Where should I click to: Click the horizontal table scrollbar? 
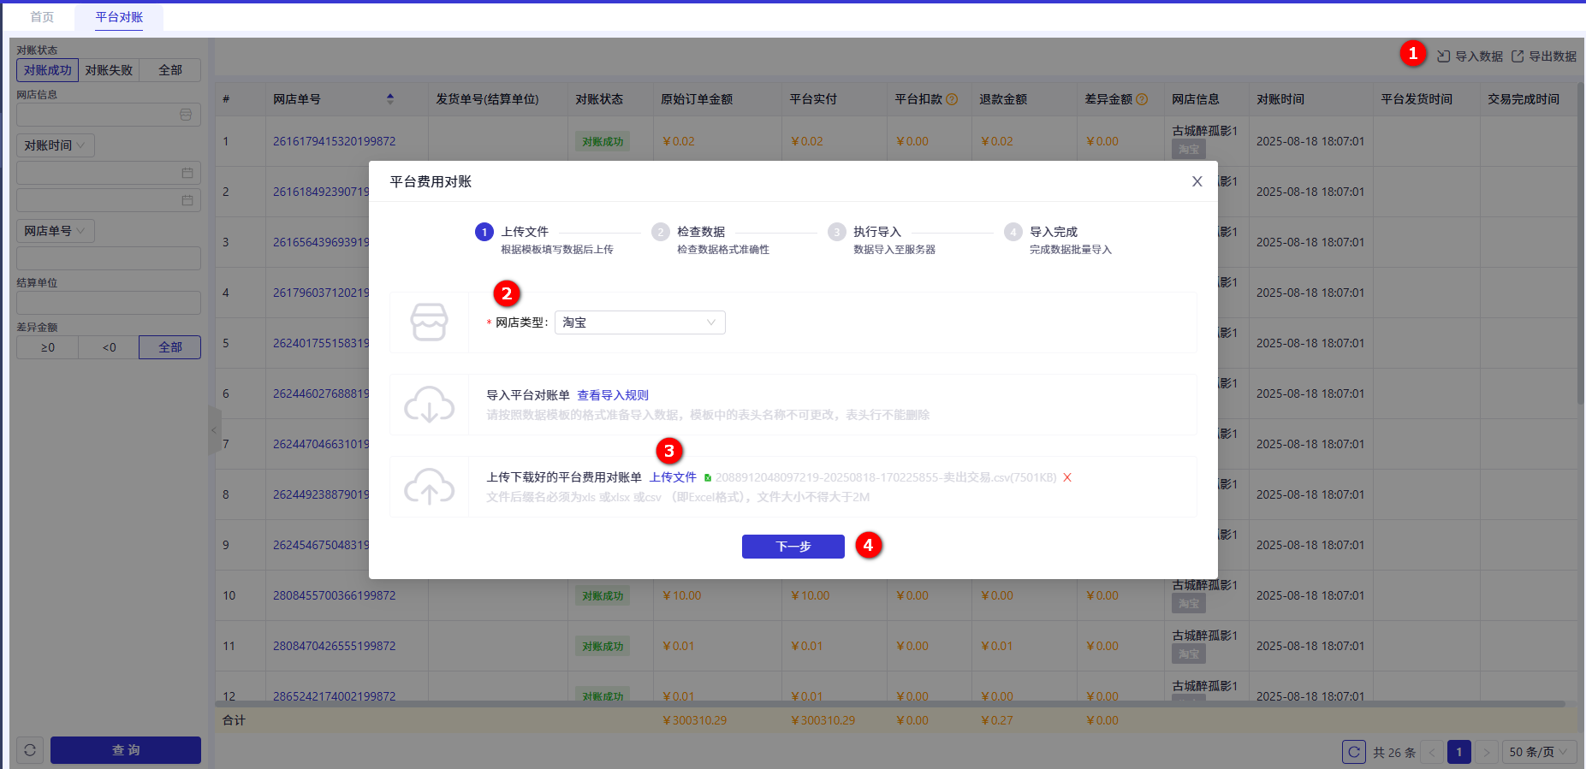(890, 704)
